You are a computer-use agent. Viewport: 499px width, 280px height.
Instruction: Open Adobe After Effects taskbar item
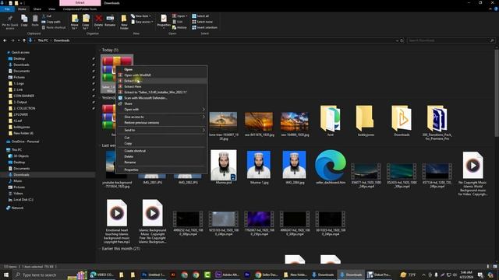[228, 275]
